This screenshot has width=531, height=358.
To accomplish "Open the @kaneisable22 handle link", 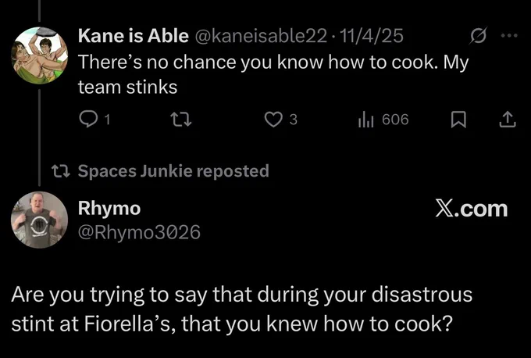I will pyautogui.click(x=261, y=36).
